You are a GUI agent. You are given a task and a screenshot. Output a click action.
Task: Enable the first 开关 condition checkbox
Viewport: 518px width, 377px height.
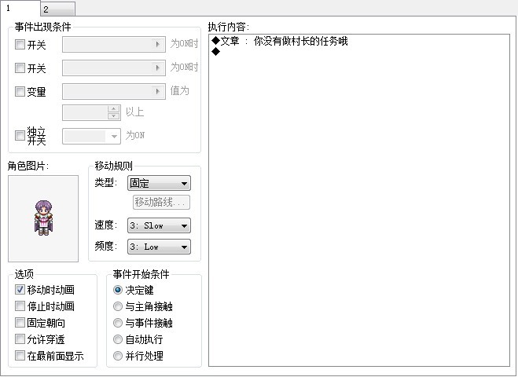click(20, 44)
